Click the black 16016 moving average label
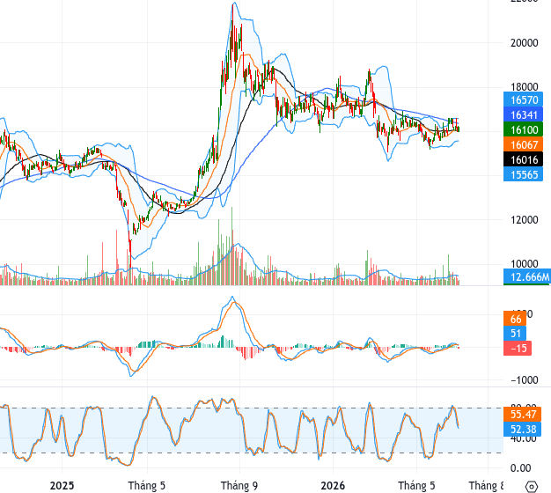Viewport: 551px width, 493px height. click(x=523, y=159)
